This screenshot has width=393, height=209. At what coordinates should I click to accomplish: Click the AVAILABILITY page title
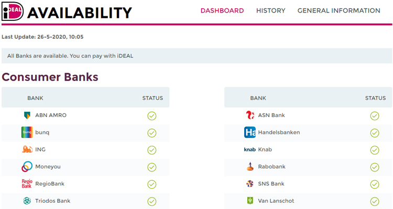coord(80,13)
